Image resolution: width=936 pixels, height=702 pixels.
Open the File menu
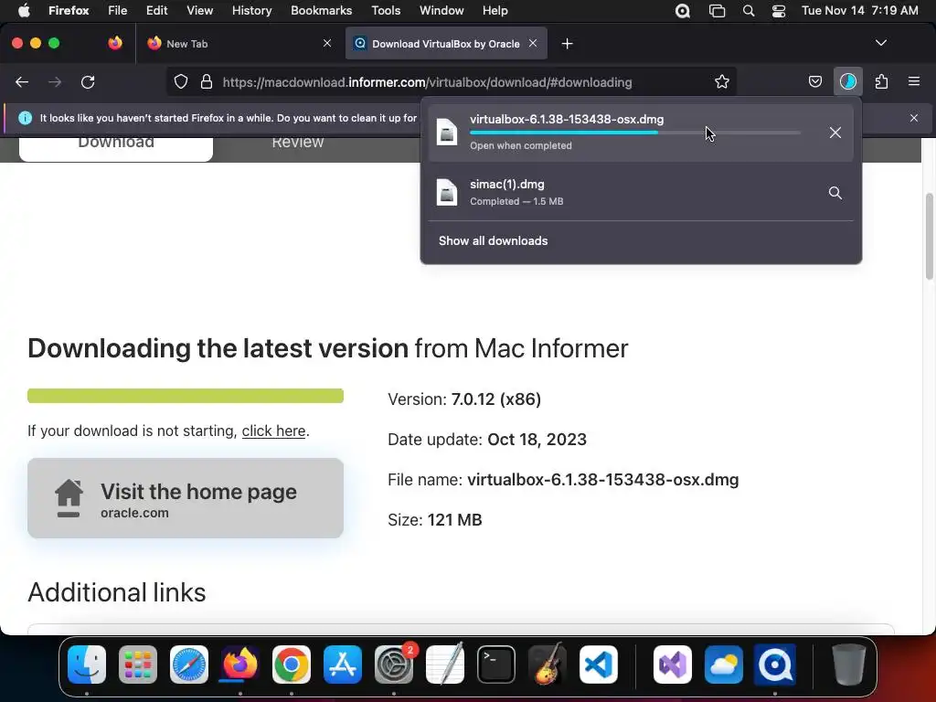(118, 10)
